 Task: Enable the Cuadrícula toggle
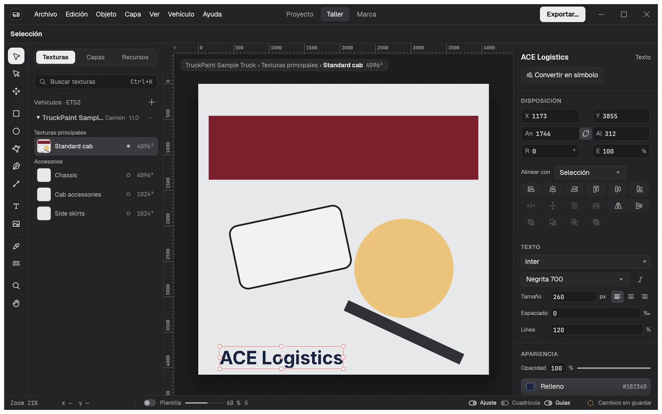[x=505, y=403]
